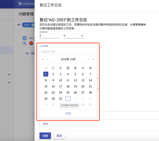The height and width of the screenshot is (141, 159).
Task: Jump to next year arrow
Action: point(93,59)
